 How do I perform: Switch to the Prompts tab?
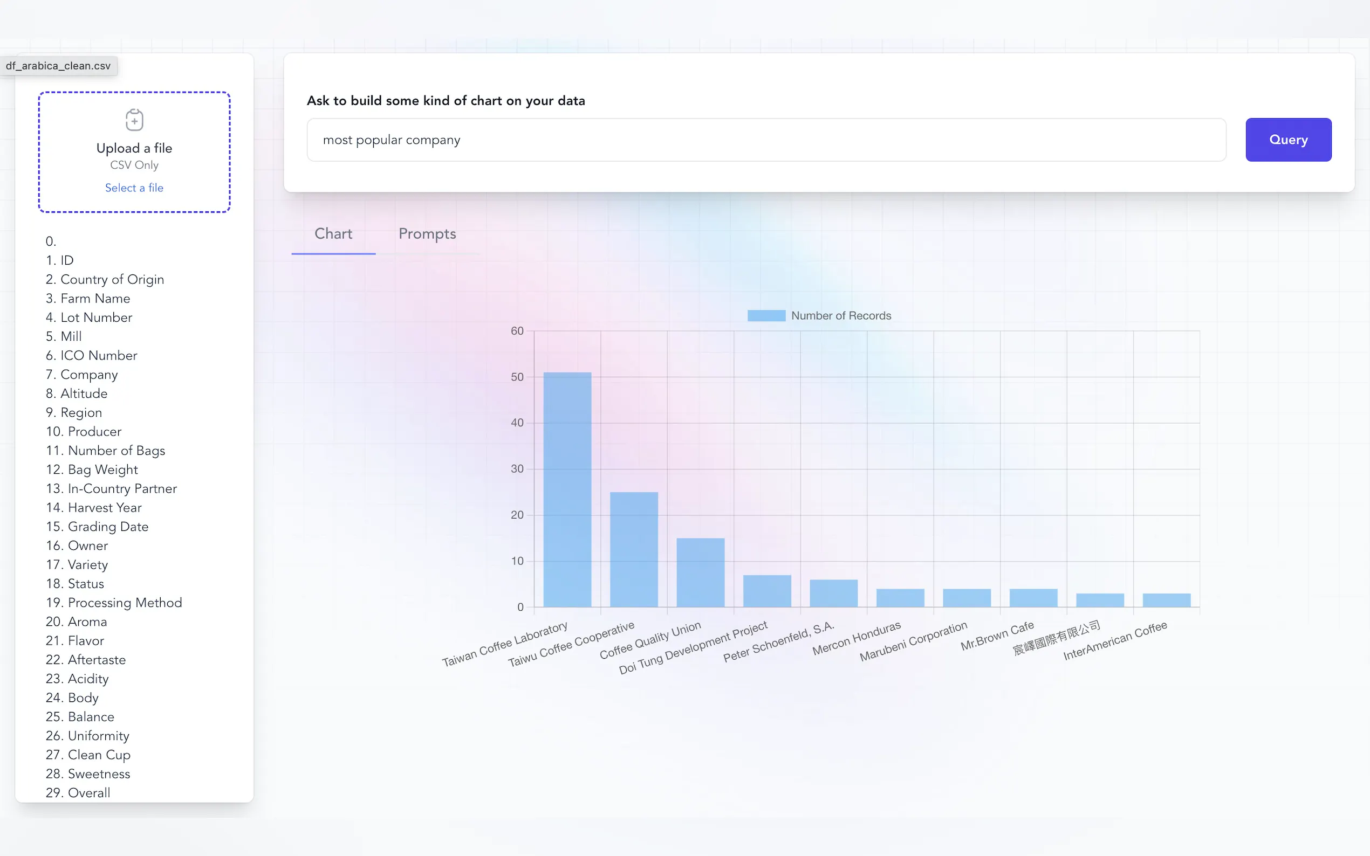(x=427, y=233)
